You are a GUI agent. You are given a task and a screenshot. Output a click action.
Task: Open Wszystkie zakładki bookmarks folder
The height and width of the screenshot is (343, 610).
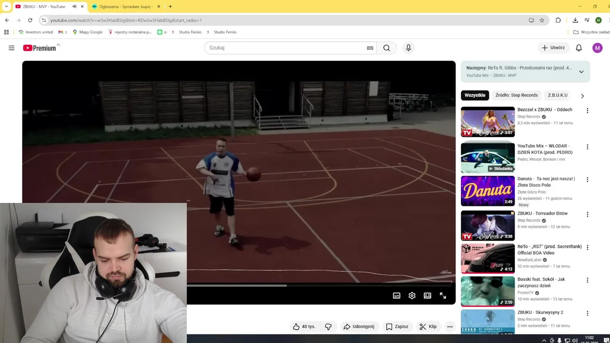591,32
